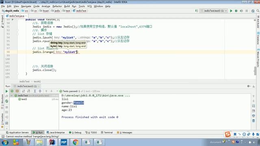
Task: Click volume speaker icon in system tray
Action: tap(254, 142)
